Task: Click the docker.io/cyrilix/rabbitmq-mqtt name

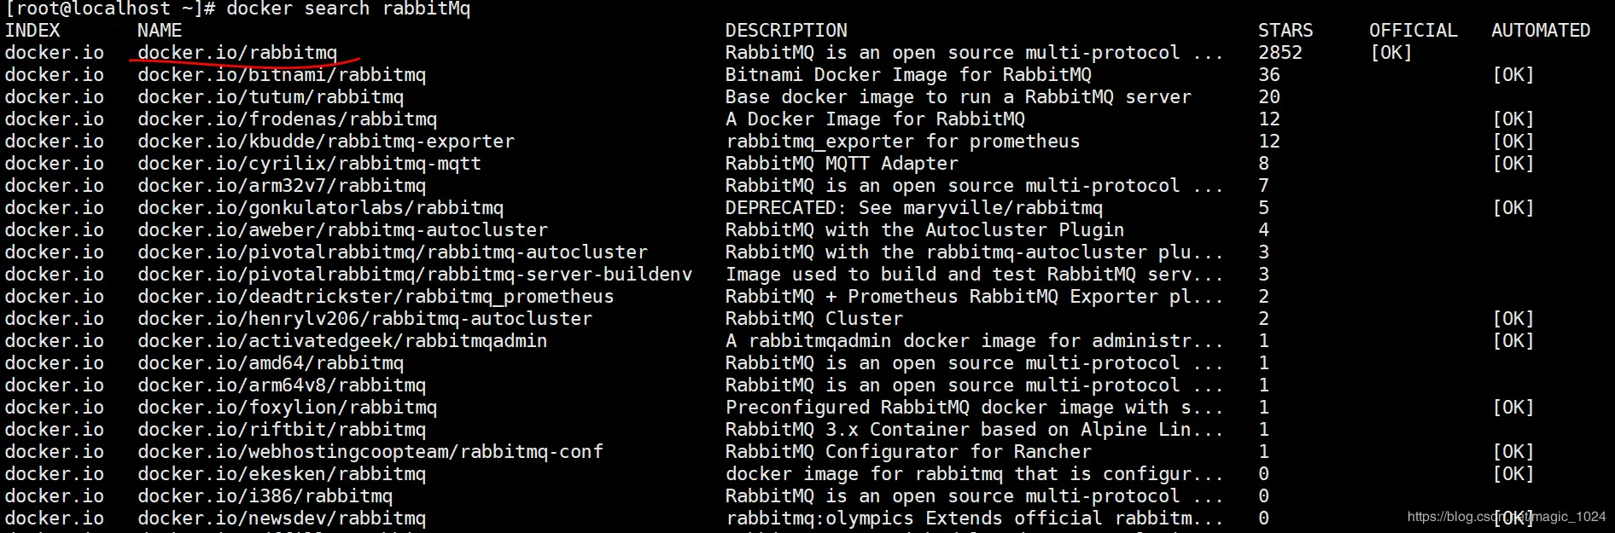Action: point(309,164)
